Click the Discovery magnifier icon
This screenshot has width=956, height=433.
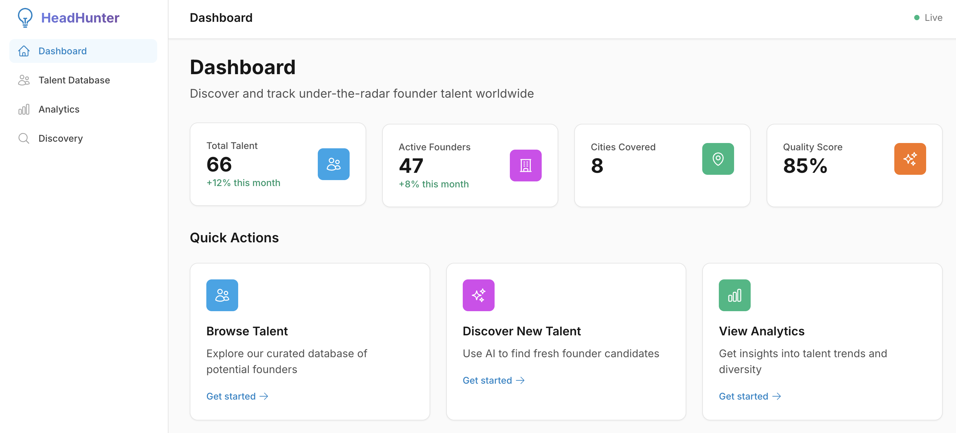point(24,138)
